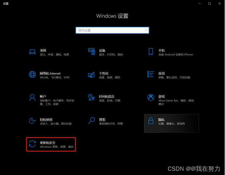The width and height of the screenshot is (225, 175).
Task: Focus the 查找设置 search field
Action: click(112, 30)
